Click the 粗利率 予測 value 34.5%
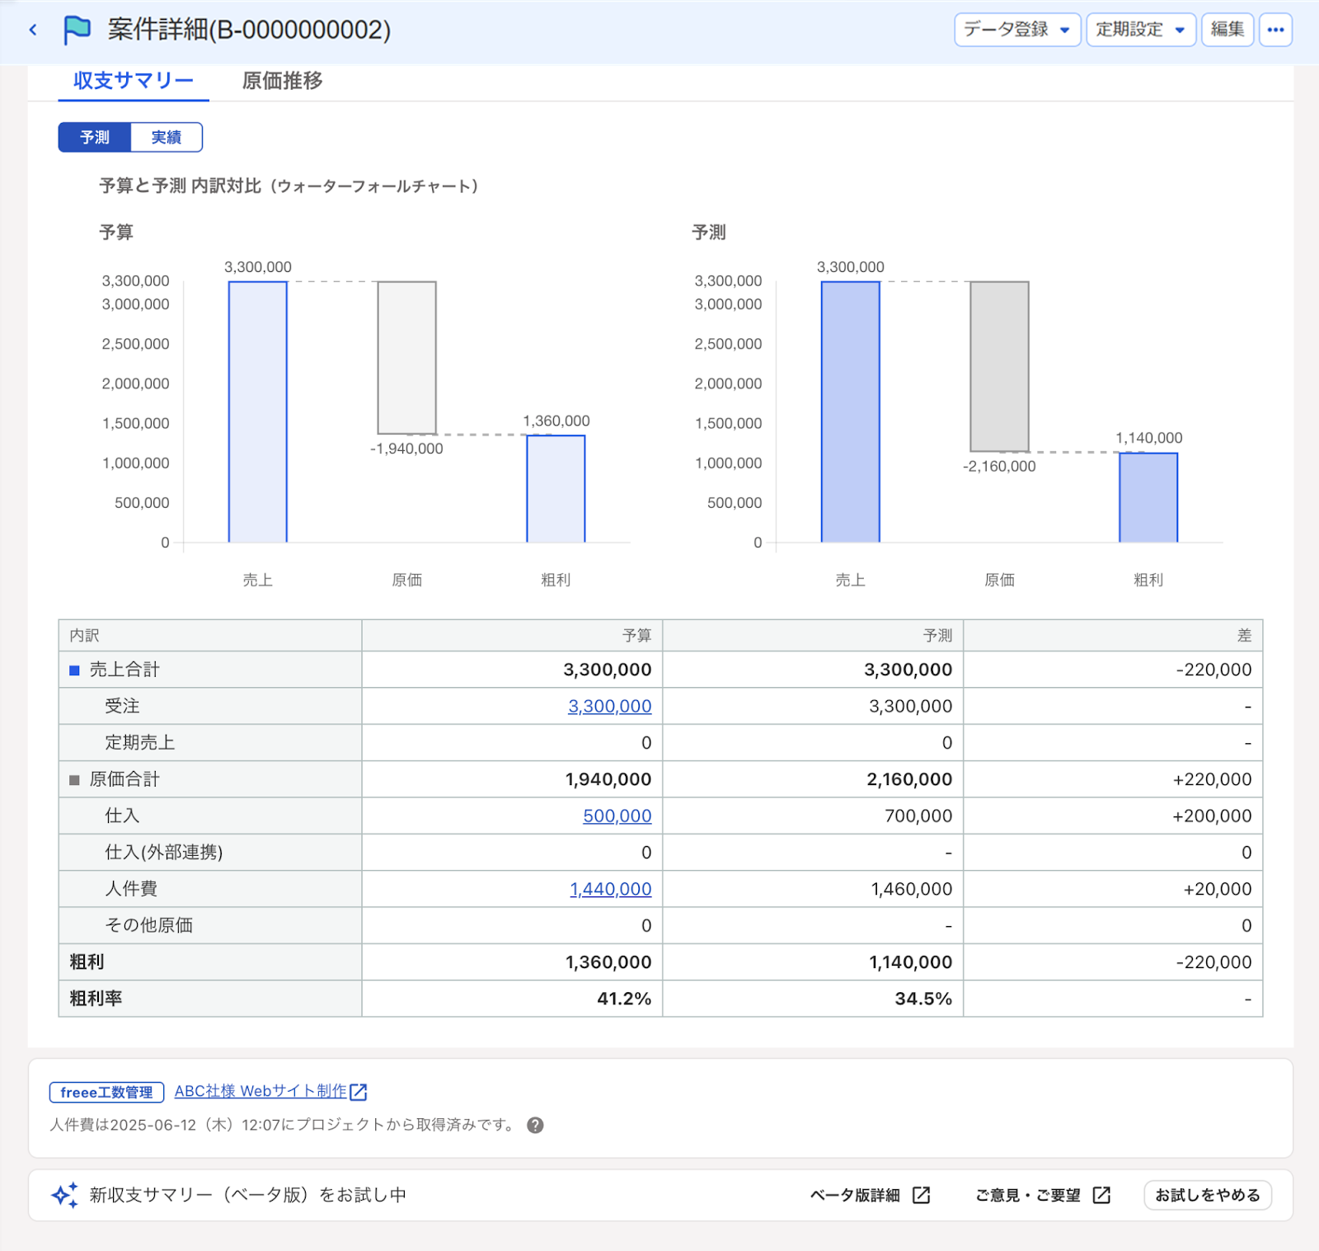1319x1251 pixels. click(923, 999)
